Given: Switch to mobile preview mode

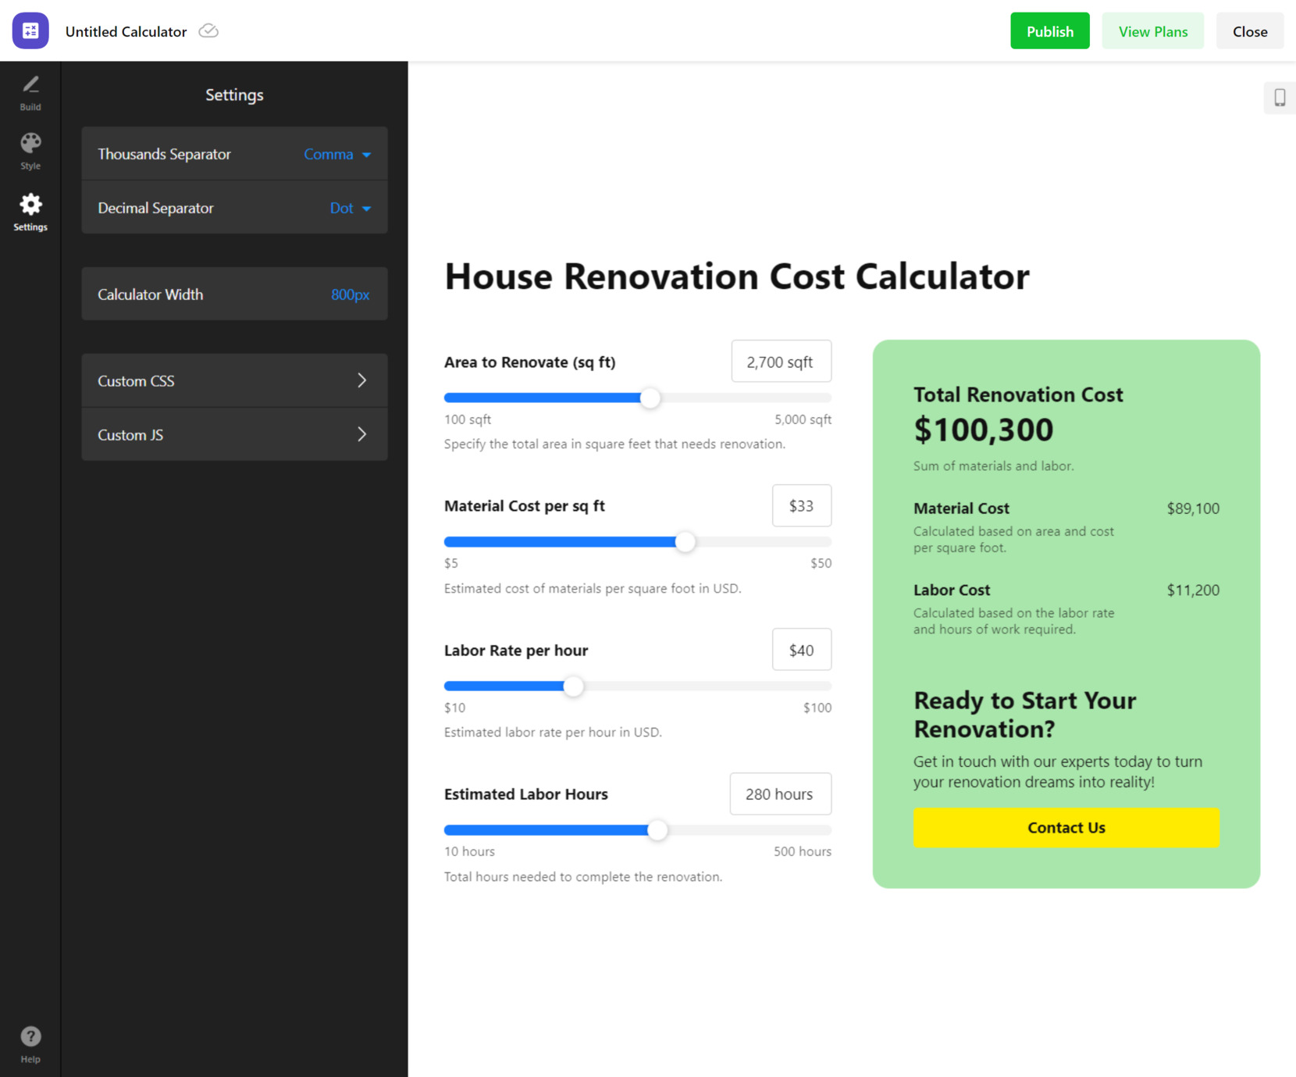Looking at the screenshot, I should coord(1280,98).
